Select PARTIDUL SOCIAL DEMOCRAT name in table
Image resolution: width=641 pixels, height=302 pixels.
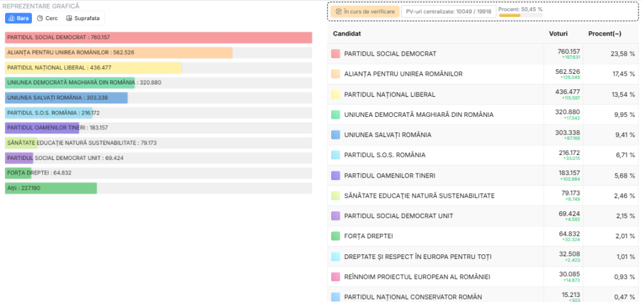click(x=390, y=54)
